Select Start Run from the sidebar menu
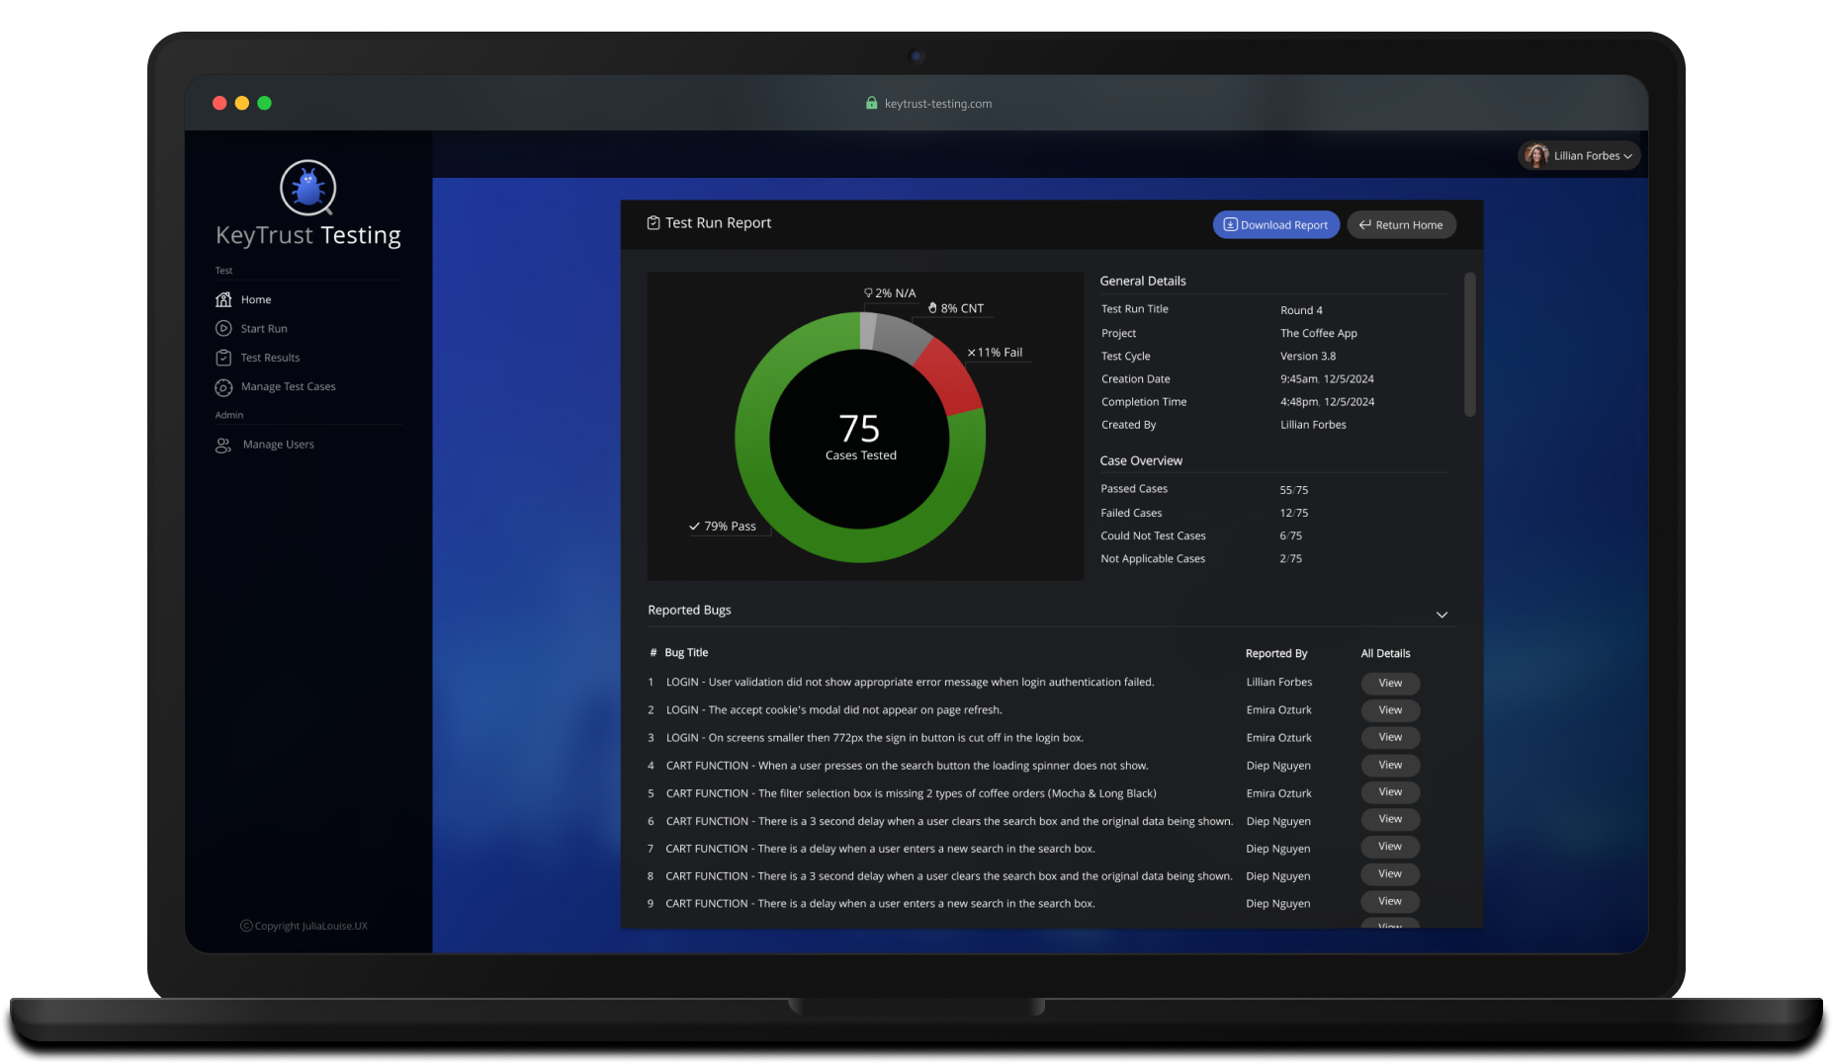Image resolution: width=1833 pixels, height=1064 pixels. (x=264, y=328)
